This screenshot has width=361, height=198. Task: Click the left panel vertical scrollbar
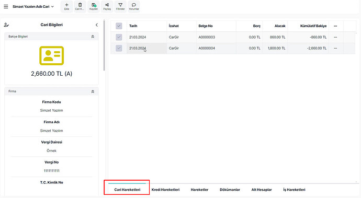104,45
